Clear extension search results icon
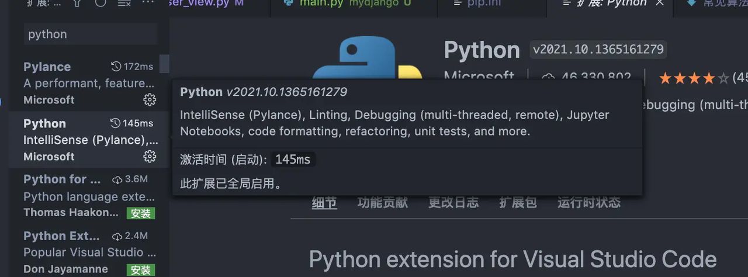This screenshot has width=748, height=277. (x=124, y=2)
